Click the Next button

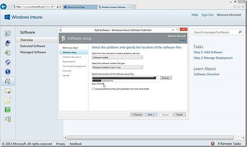click(151, 114)
